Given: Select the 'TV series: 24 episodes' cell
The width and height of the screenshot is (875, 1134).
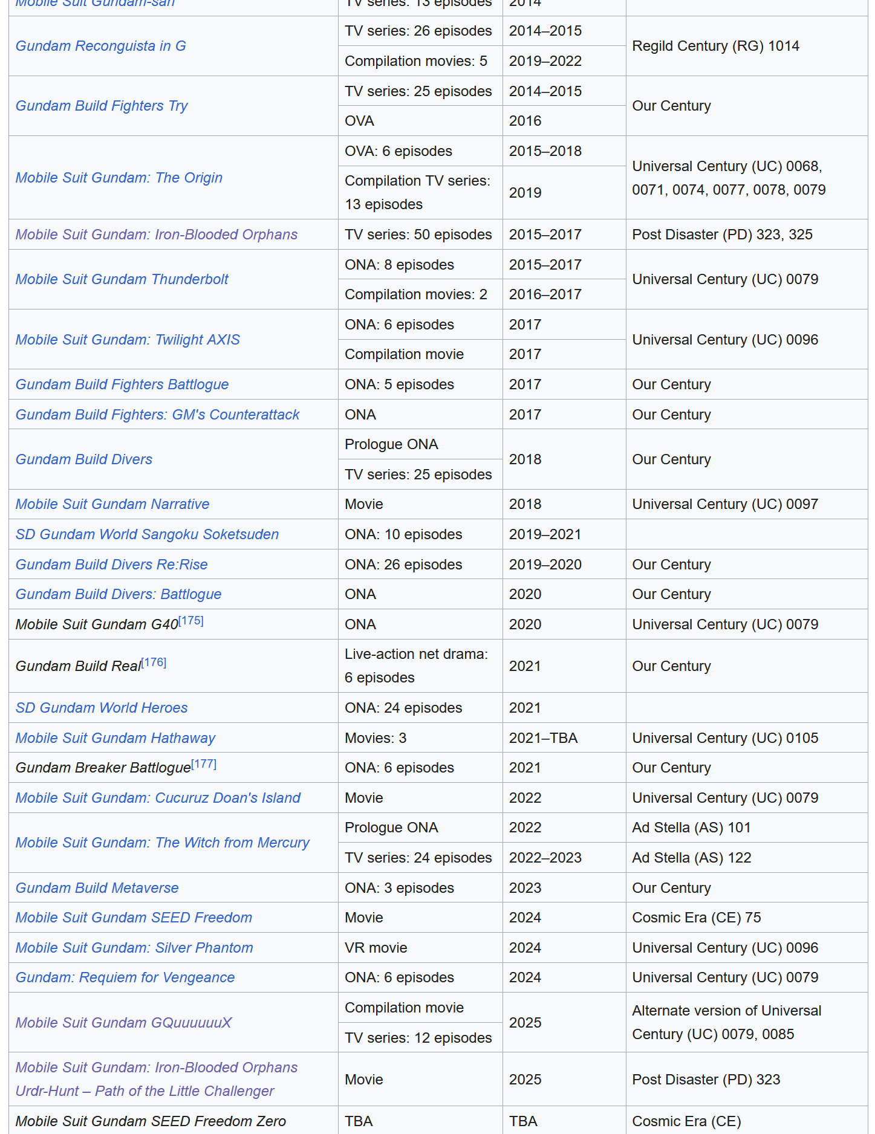Looking at the screenshot, I should (420, 858).
